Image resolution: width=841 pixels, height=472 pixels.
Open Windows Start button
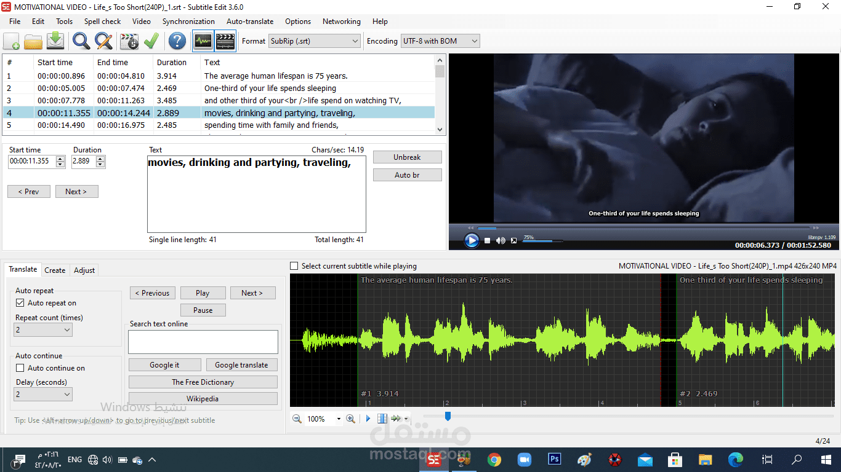pyautogui.click(x=826, y=459)
